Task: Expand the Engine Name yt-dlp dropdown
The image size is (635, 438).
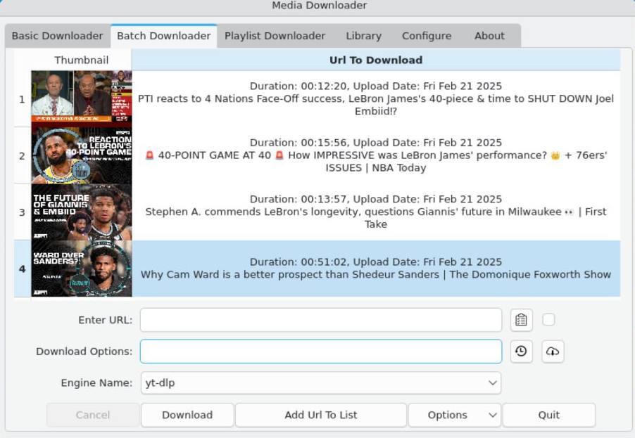Action: [x=321, y=383]
